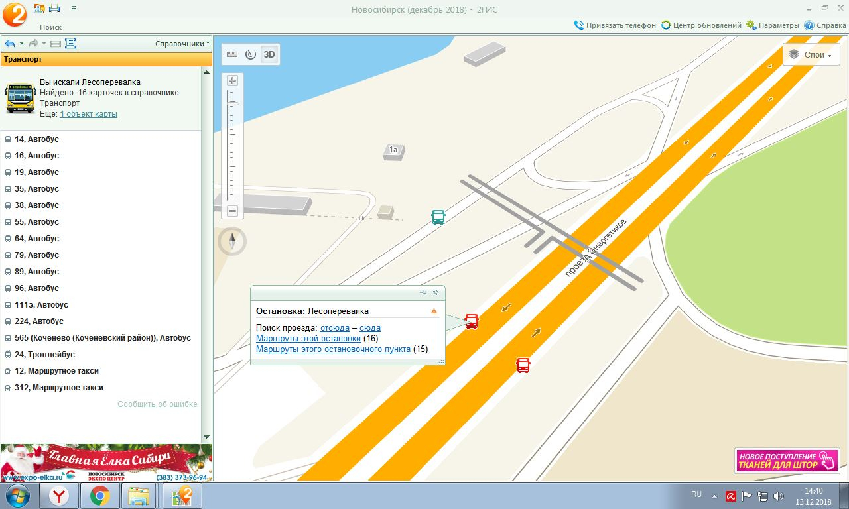The image size is (849, 509).
Task: Click the back arrow in the left panel
Action: tap(10, 44)
